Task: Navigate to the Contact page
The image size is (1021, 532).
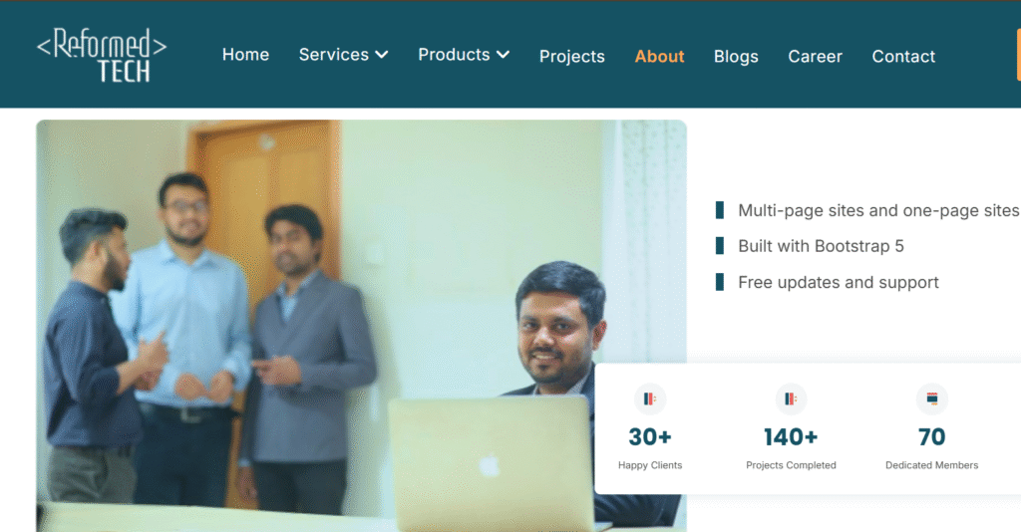Action: click(903, 57)
